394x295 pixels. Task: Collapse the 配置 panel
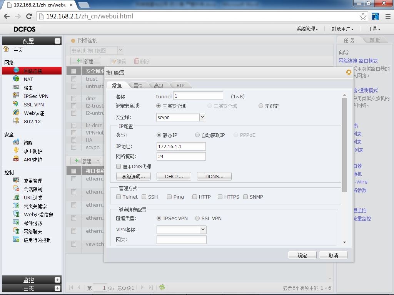[58, 41]
